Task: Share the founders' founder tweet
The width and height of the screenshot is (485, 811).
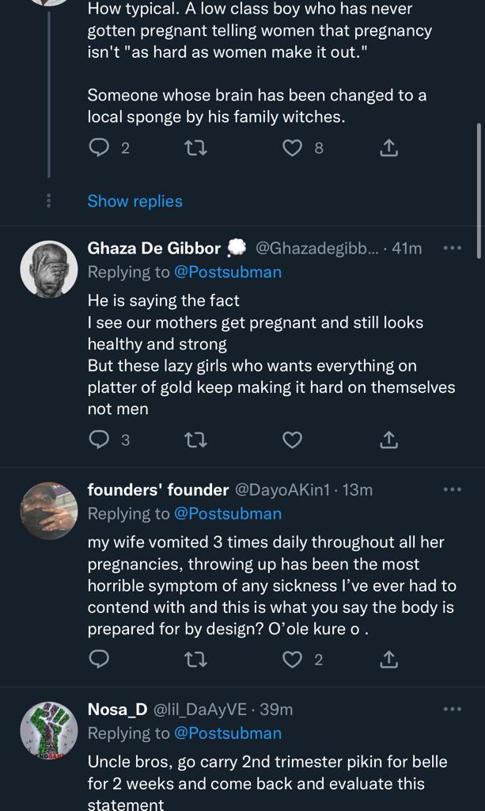Action: 389,659
